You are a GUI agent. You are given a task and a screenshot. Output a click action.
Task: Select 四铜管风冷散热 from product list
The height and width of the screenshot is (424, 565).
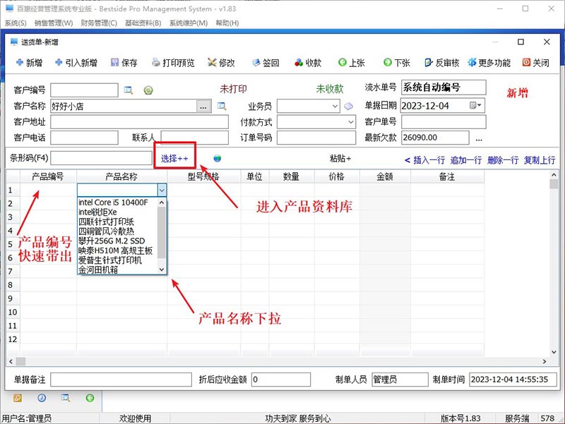pyautogui.click(x=117, y=231)
